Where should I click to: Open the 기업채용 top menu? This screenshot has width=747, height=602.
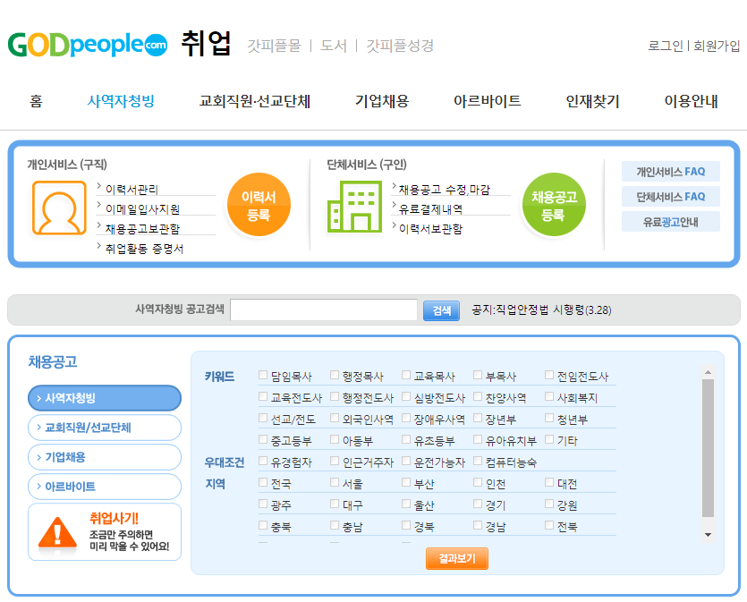click(382, 101)
